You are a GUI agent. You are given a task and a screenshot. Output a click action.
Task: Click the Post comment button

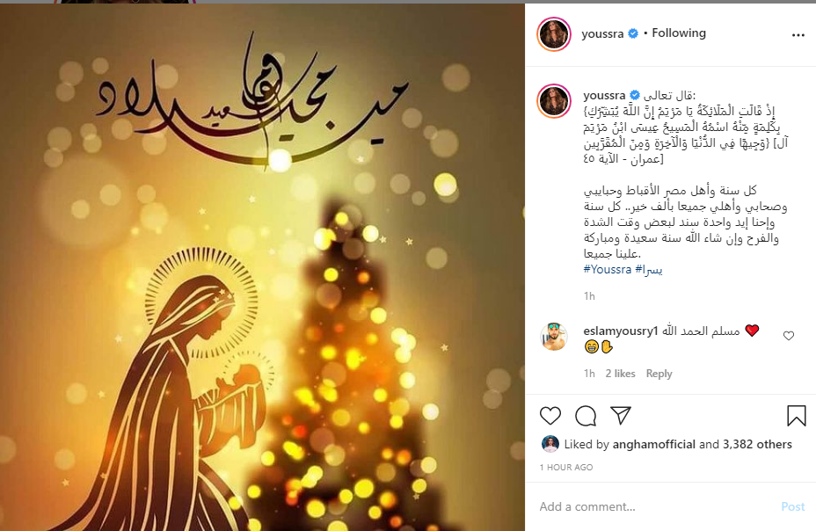point(792,506)
